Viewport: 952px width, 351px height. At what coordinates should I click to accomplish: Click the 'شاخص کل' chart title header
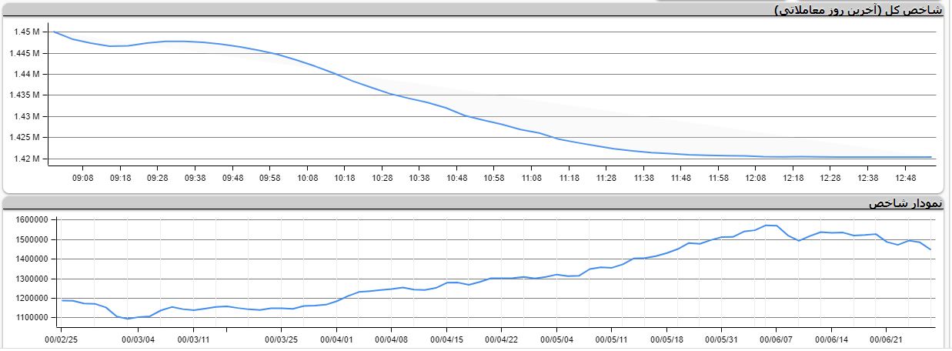click(x=857, y=10)
